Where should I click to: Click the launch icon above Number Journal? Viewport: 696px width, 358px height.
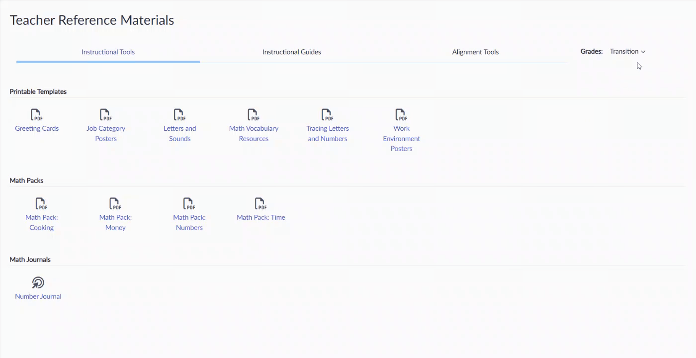38,283
